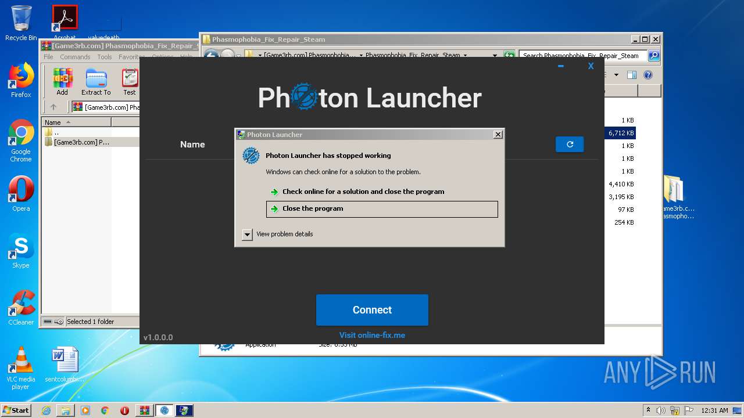The image size is (744, 418).
Task: Close Photon Launcher with blue X
Action: (591, 66)
